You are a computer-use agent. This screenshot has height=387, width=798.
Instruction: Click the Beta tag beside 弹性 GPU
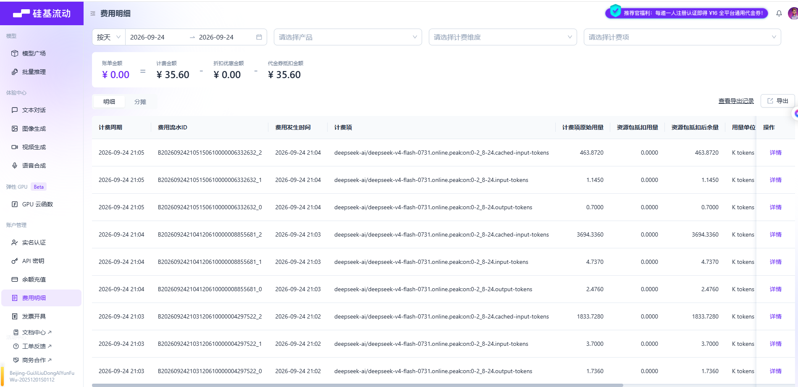coord(39,187)
